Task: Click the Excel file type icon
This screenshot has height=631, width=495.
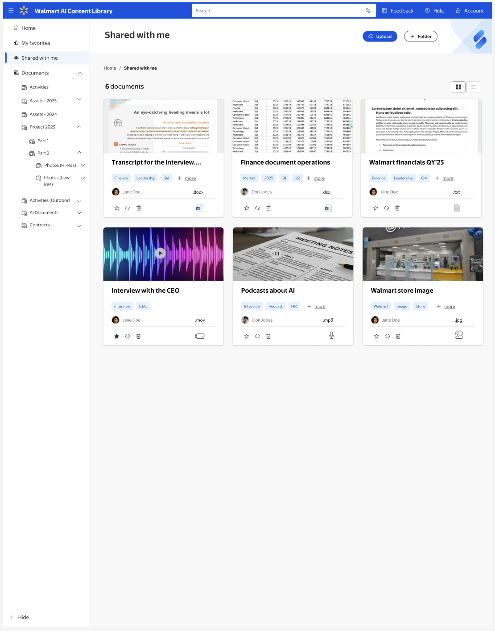Action: 327,208
